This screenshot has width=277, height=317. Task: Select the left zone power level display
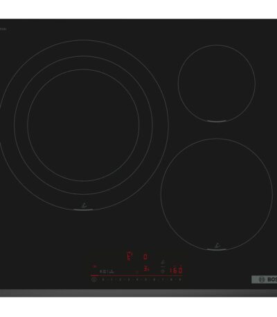click(130, 257)
